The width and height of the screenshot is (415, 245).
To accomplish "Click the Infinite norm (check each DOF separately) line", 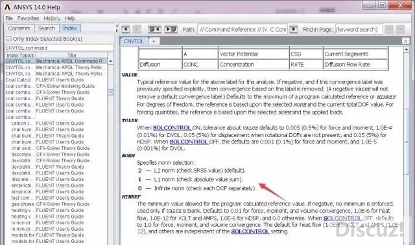I will coord(197,188).
